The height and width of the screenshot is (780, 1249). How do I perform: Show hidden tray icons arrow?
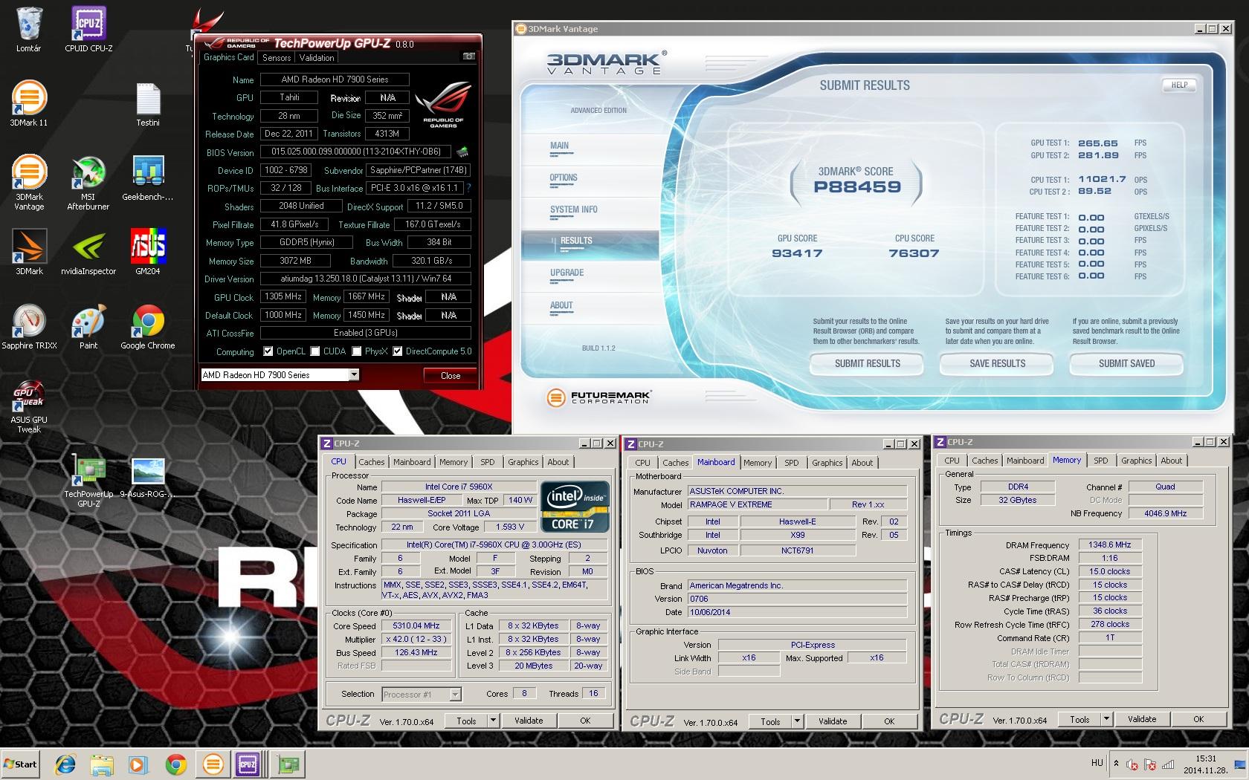[1116, 763]
